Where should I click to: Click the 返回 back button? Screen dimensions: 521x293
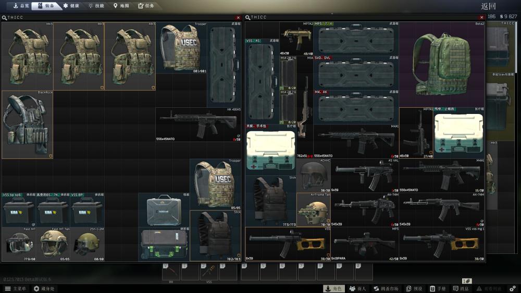click(x=488, y=6)
